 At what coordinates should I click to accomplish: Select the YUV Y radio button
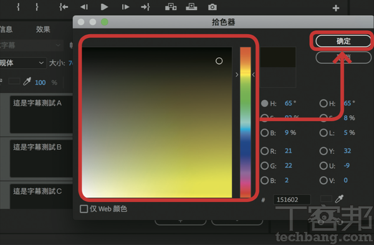pos(324,151)
